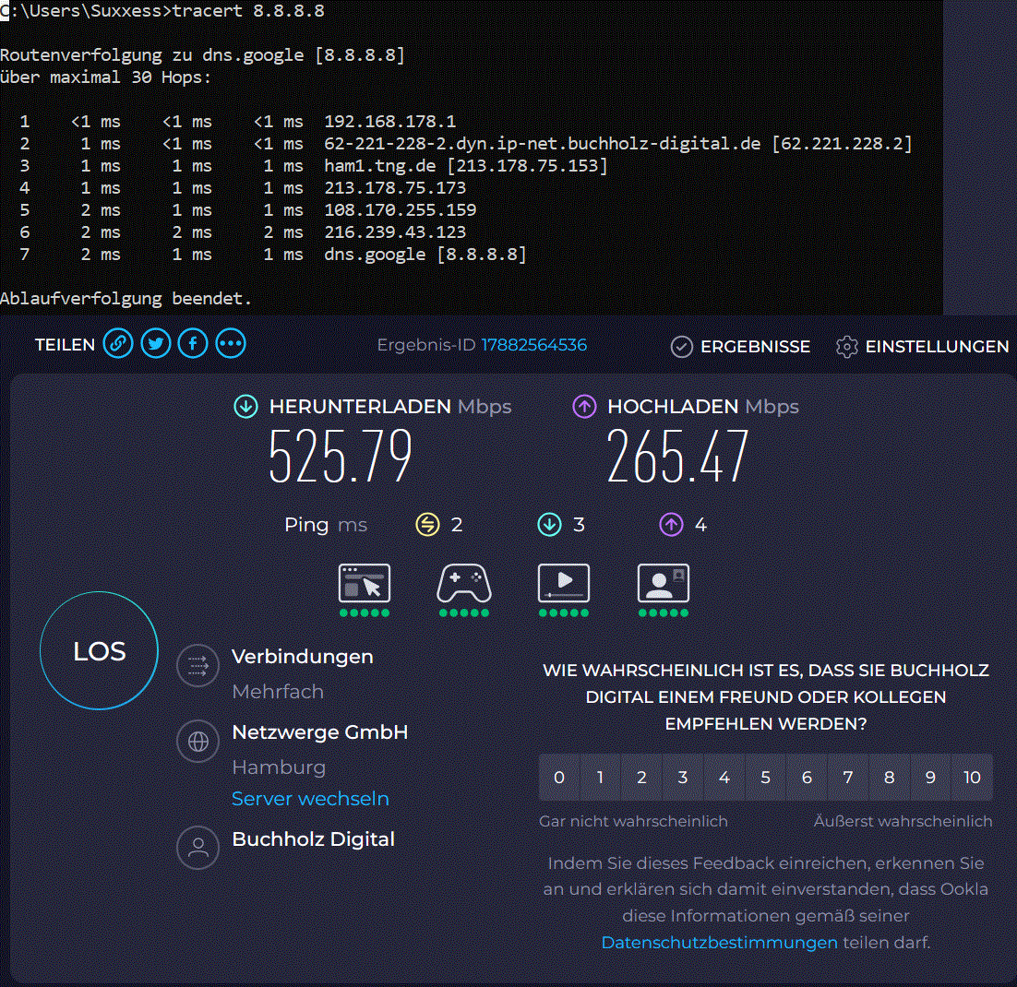This screenshot has width=1017, height=987.
Task: Share the result on Facebook
Action: [193, 344]
